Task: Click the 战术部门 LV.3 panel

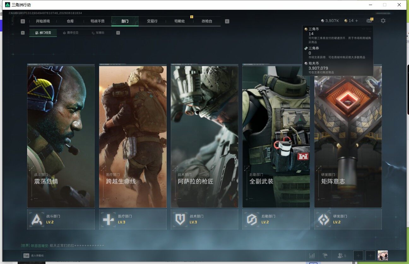Action: pyautogui.click(x=204, y=219)
